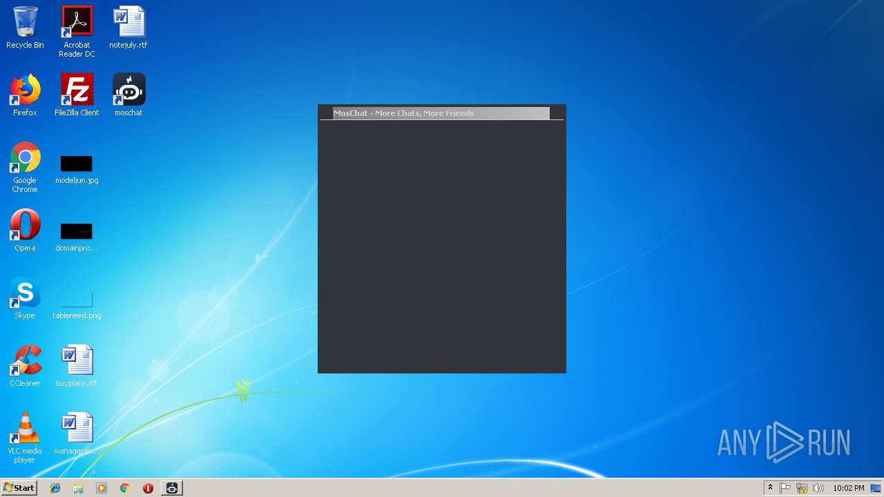The image size is (884, 497).
Task: Open FileZilla Client shortcut
Action: [x=77, y=95]
